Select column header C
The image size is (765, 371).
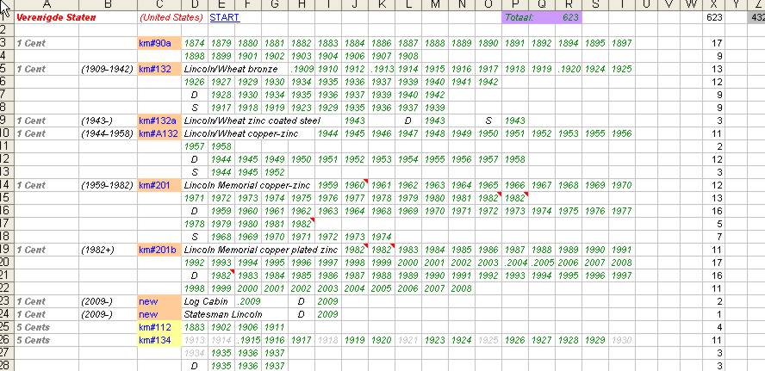(159, 4)
